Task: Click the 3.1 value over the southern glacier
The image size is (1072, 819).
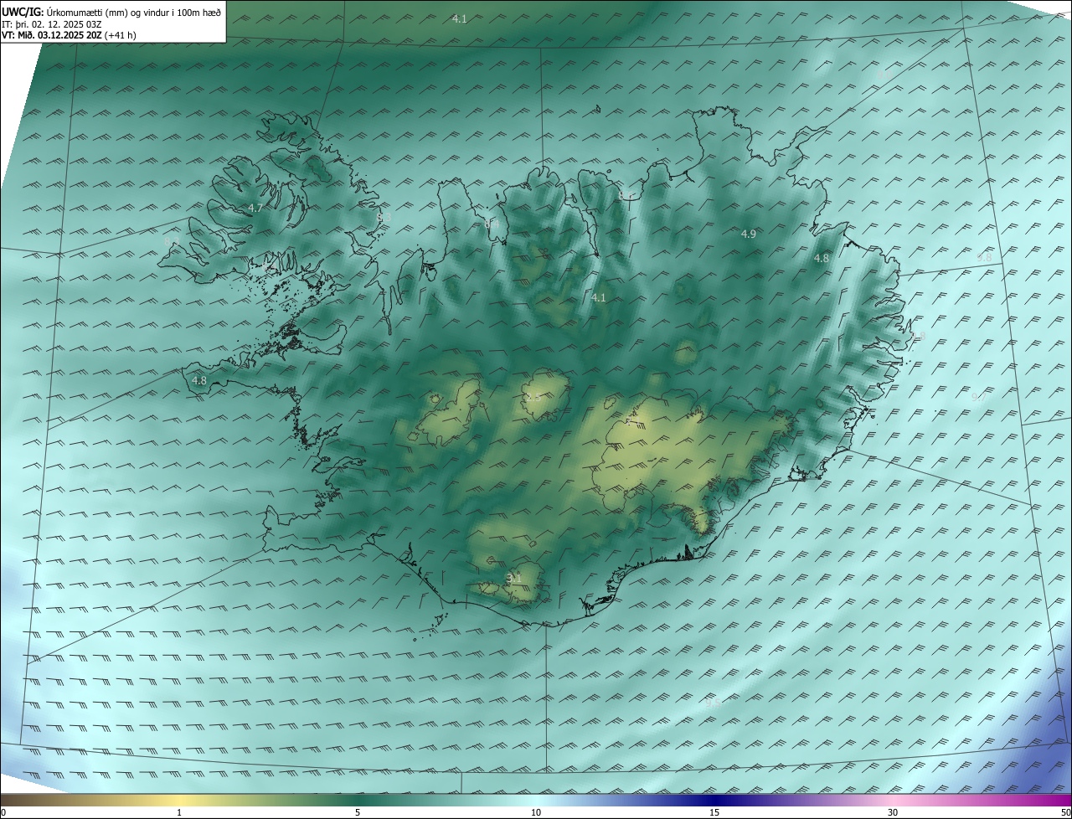Action: (514, 579)
